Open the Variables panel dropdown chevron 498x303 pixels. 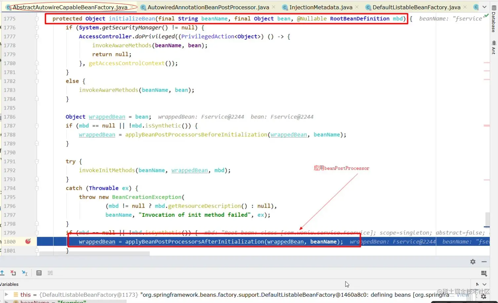[484, 284]
